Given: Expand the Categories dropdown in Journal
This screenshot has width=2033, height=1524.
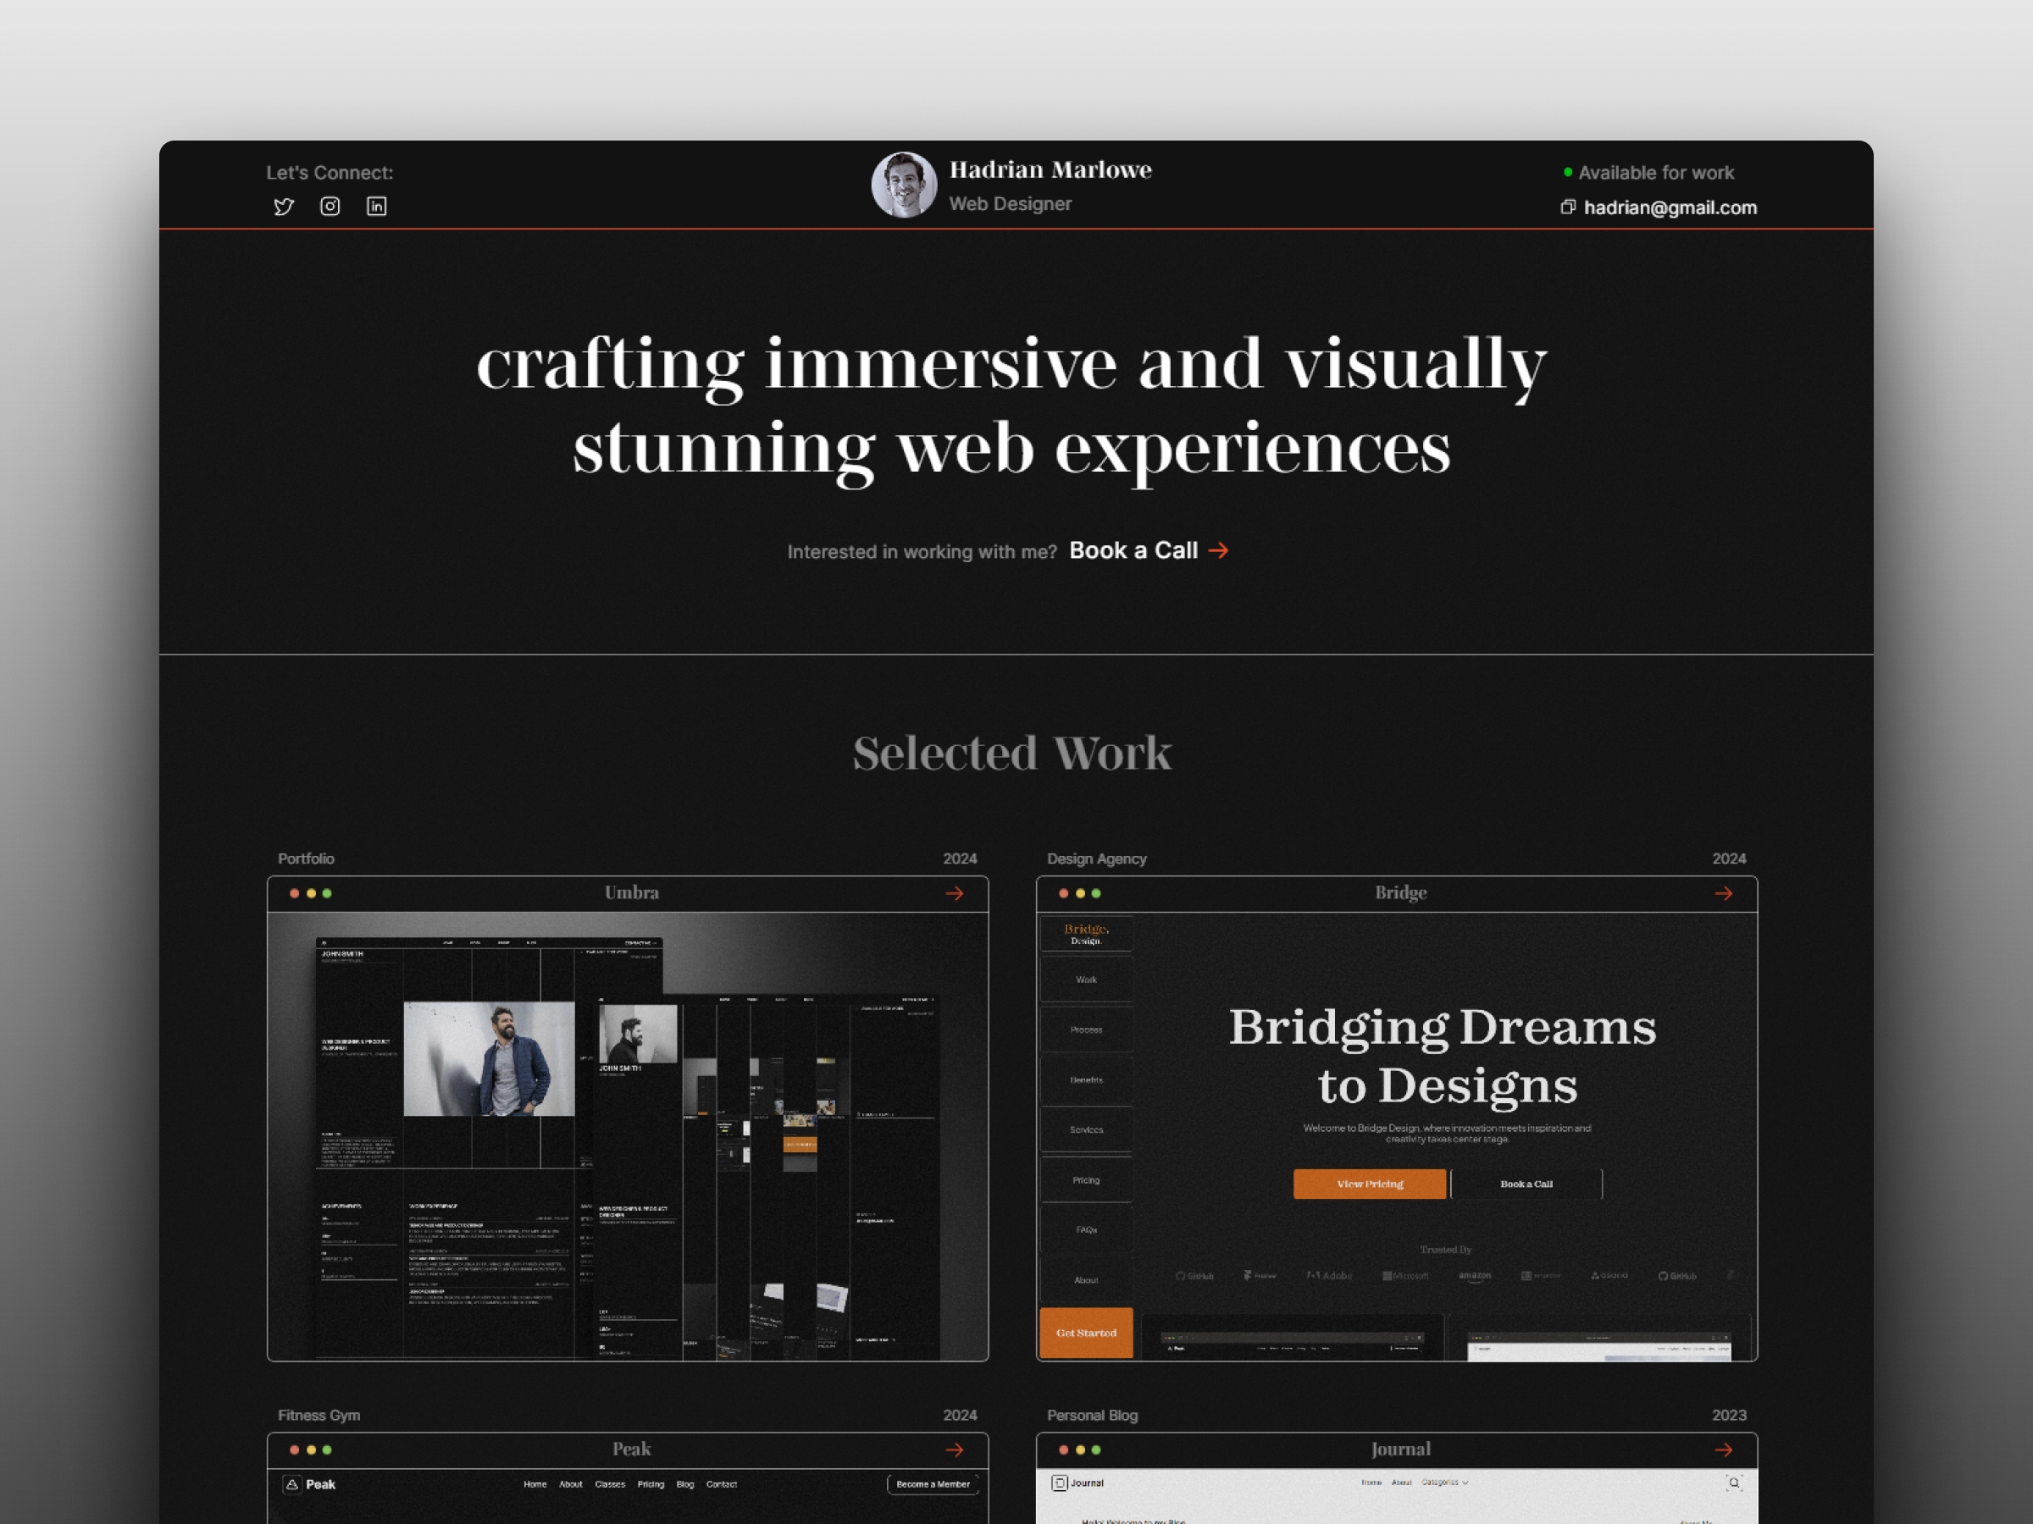Looking at the screenshot, I should (1444, 1483).
